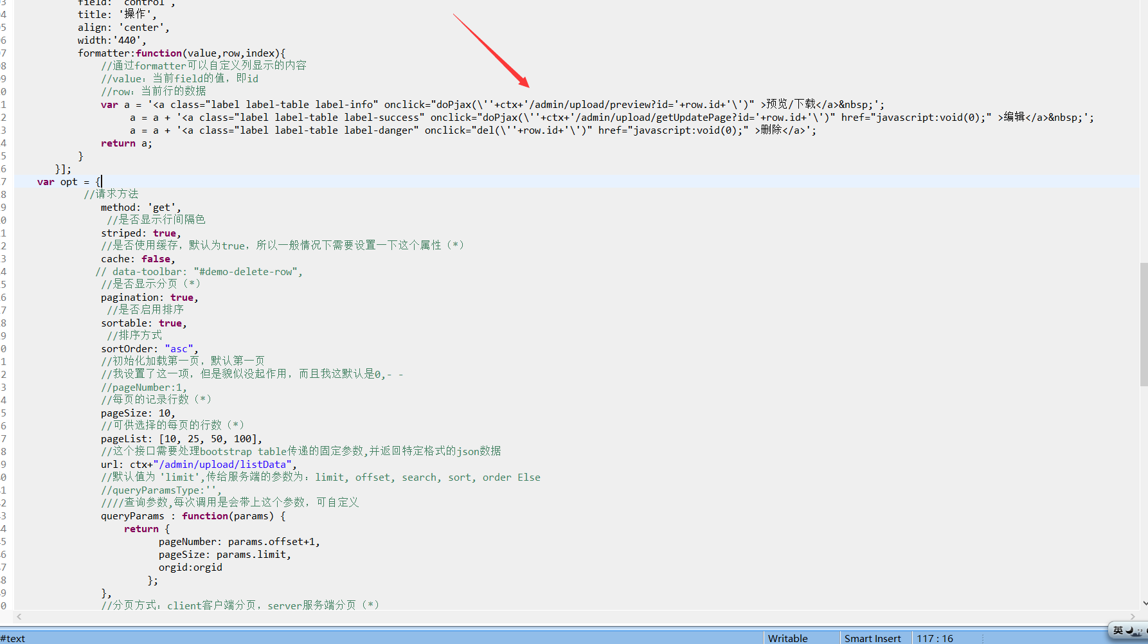Click 'method: 'get',' code line
The height and width of the screenshot is (644, 1148).
141,208
